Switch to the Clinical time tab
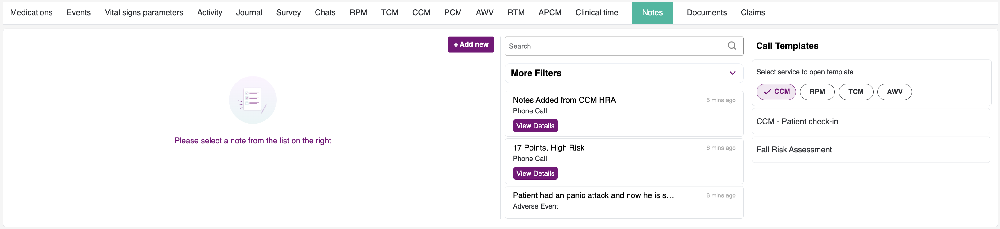 tap(596, 13)
